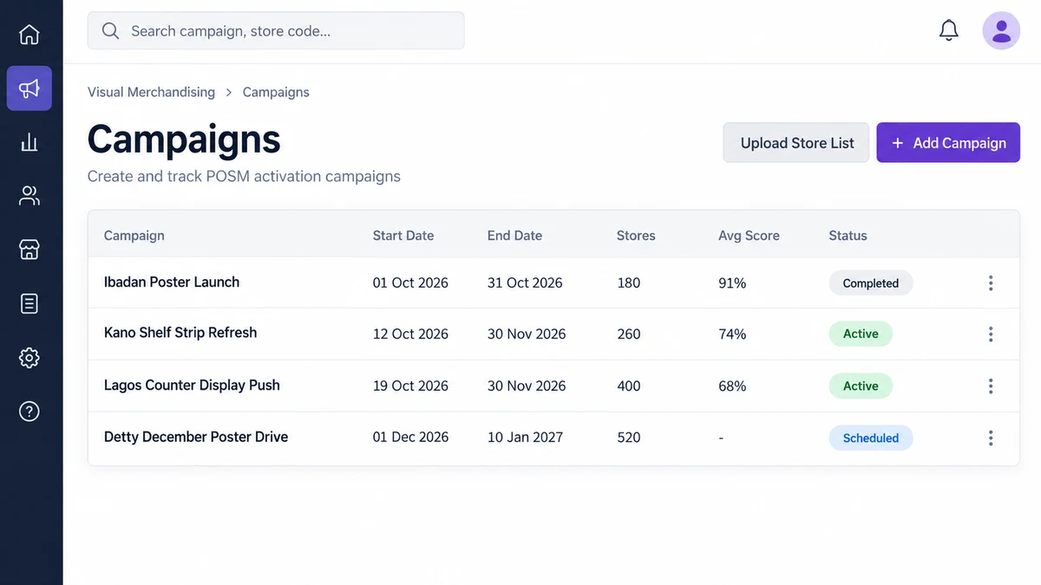This screenshot has width=1041, height=585.
Task: Open the Lagos Counter Display Push campaign
Action: [x=192, y=385]
